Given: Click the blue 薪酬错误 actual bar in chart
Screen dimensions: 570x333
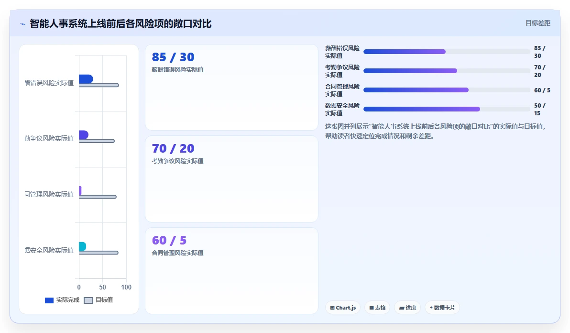Looking at the screenshot, I should [86, 79].
